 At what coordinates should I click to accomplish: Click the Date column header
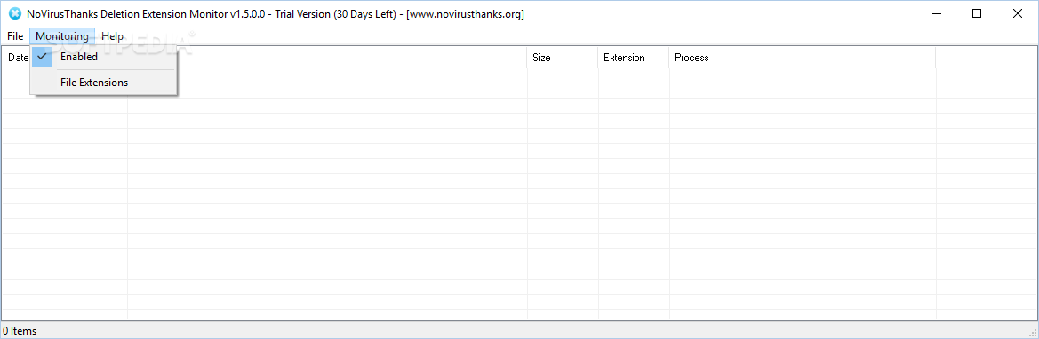pyautogui.click(x=17, y=58)
